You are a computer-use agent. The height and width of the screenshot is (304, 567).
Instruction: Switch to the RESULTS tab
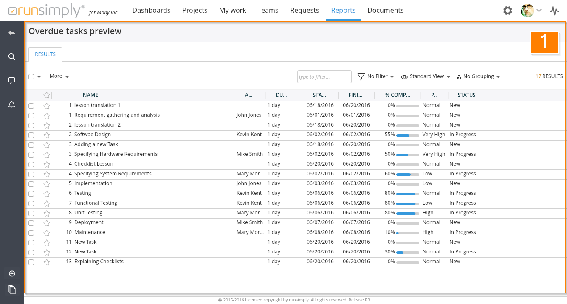[x=45, y=54]
